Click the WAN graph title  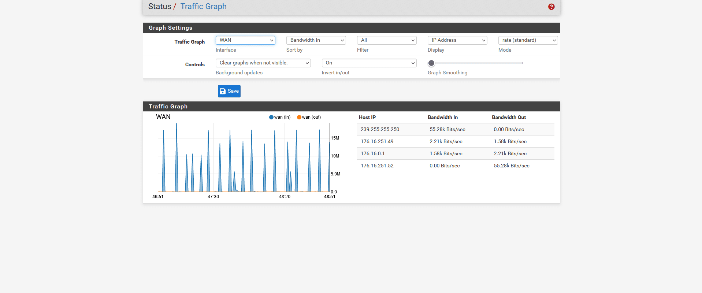pyautogui.click(x=163, y=117)
